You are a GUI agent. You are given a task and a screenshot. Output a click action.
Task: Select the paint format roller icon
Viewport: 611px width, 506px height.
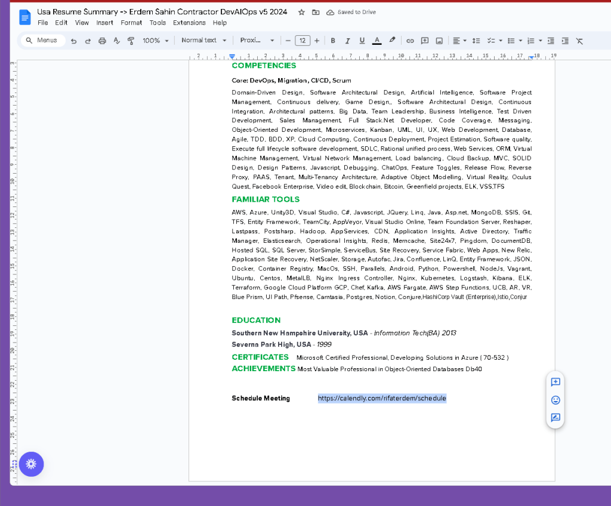click(131, 41)
